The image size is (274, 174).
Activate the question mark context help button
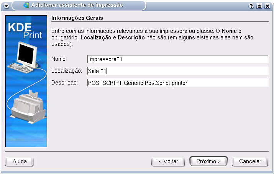[x=251, y=6]
